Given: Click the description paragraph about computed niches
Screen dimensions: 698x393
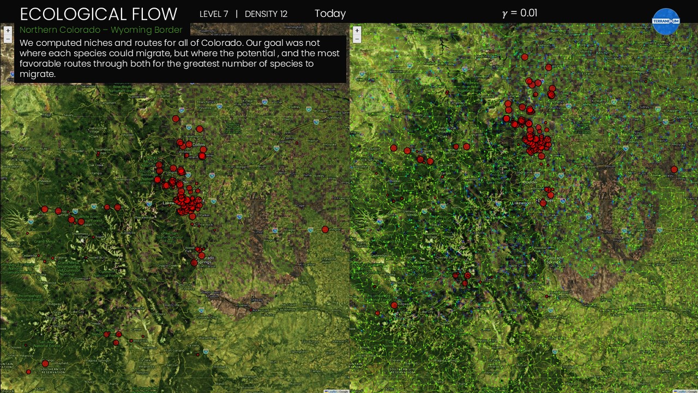Looking at the screenshot, I should (180, 58).
